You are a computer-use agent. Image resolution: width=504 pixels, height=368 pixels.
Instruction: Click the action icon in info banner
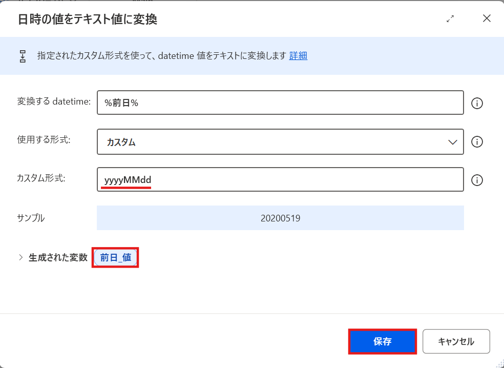pyautogui.click(x=23, y=56)
